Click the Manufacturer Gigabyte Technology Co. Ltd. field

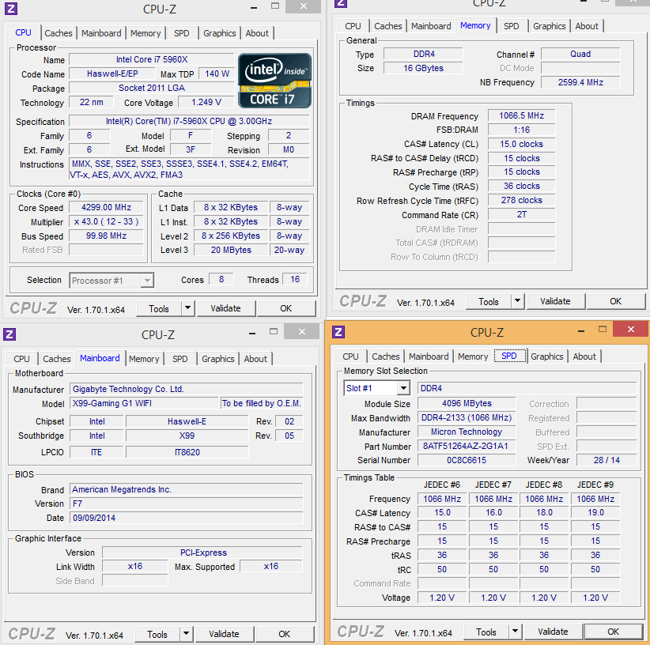pos(186,390)
